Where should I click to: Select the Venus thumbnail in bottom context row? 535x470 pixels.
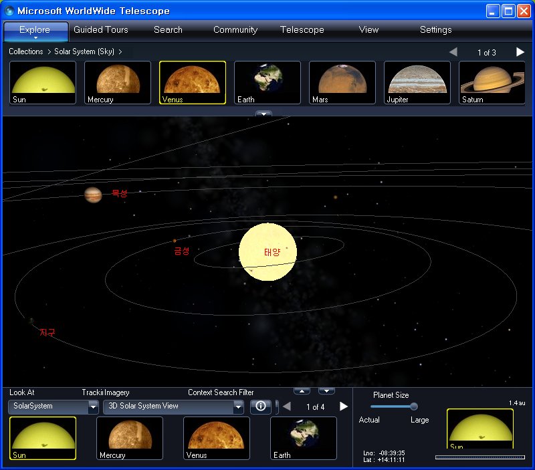(217, 439)
